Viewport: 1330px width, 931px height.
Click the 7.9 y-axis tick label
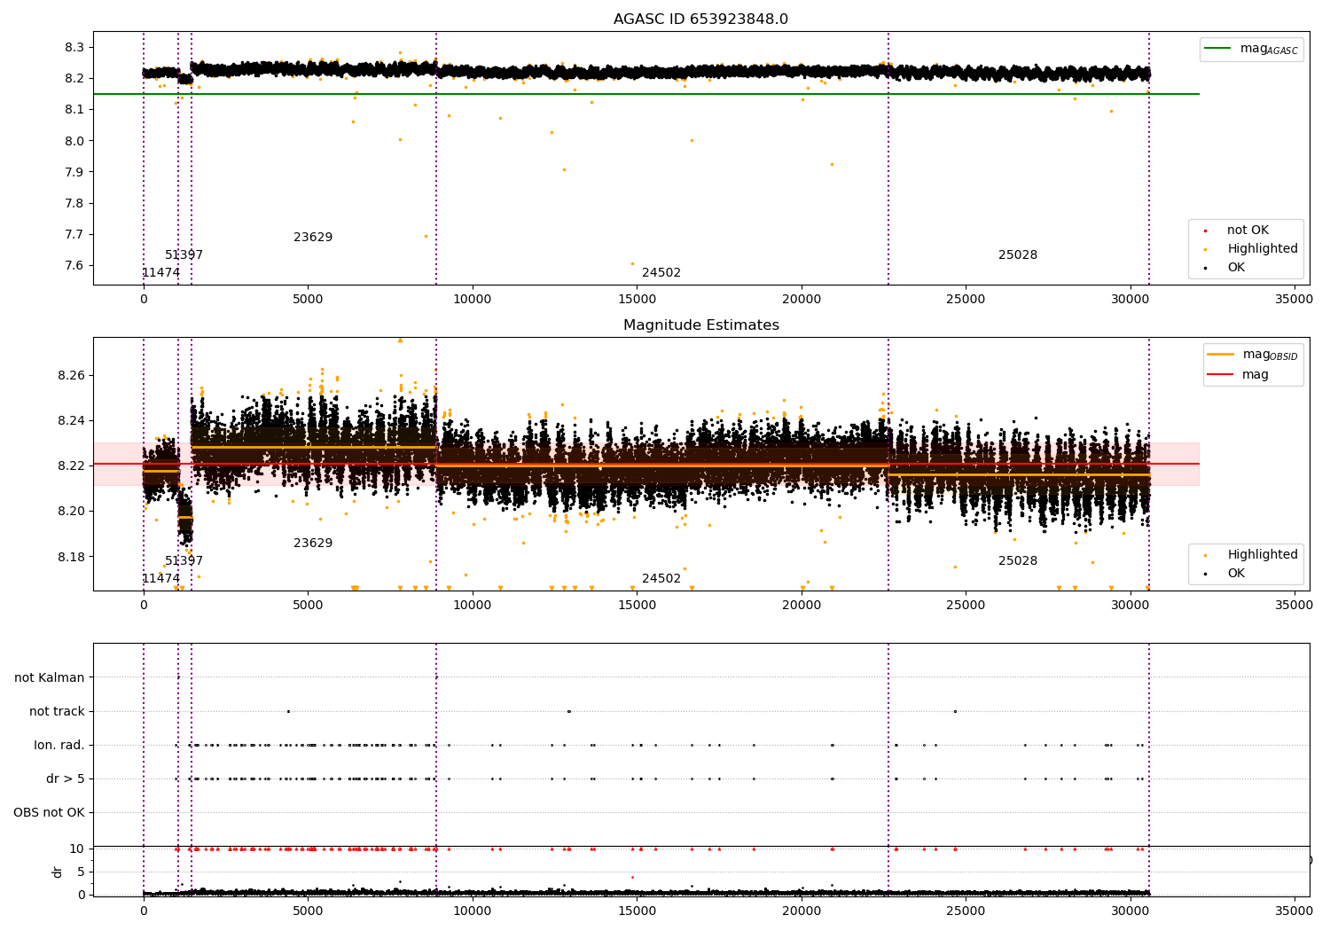click(74, 172)
